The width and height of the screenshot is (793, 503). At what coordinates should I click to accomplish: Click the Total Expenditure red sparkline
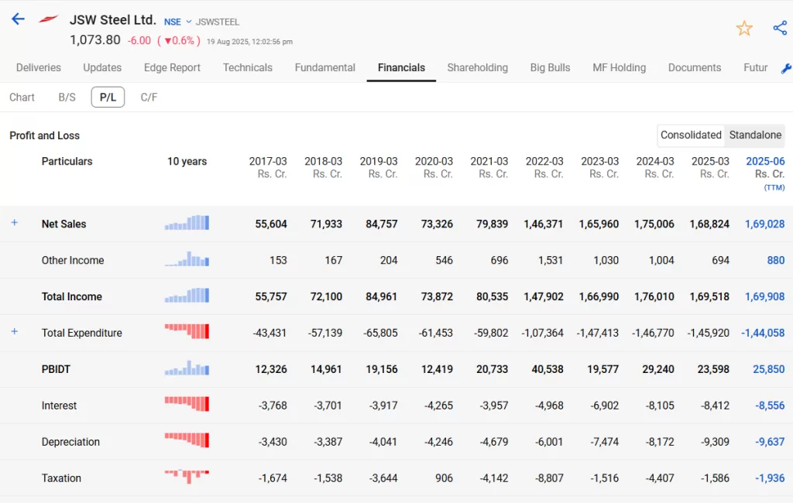pyautogui.click(x=187, y=331)
